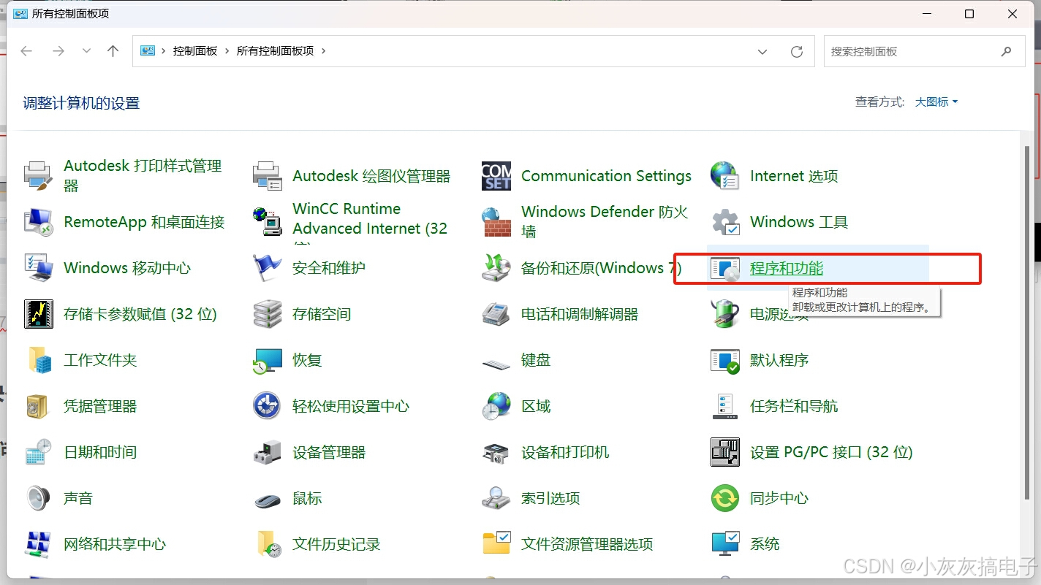Click the 区域 globe clock icon
The height and width of the screenshot is (585, 1041).
click(496, 406)
